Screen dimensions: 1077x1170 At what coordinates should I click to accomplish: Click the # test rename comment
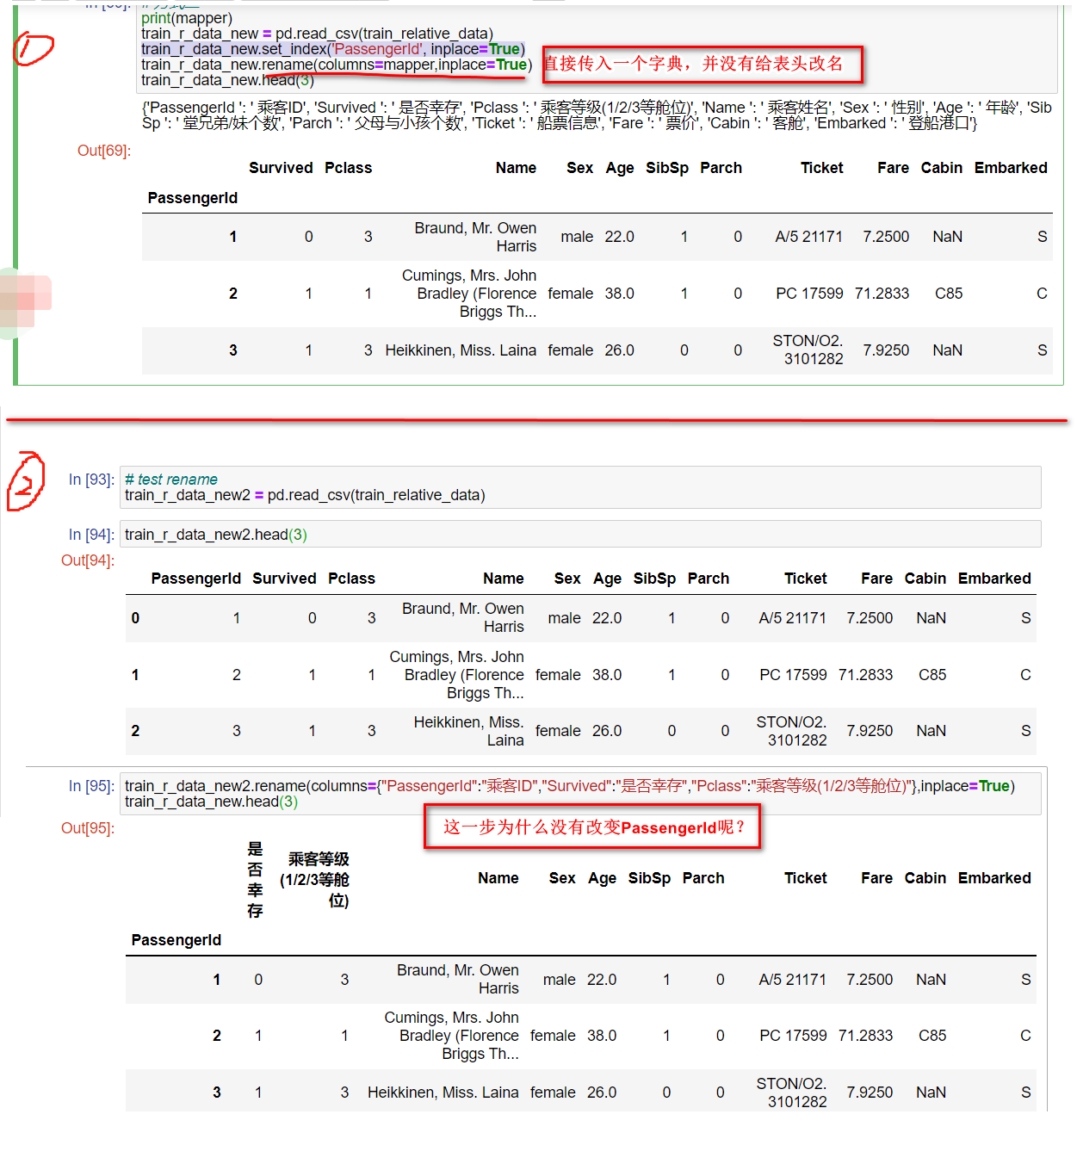pos(171,480)
